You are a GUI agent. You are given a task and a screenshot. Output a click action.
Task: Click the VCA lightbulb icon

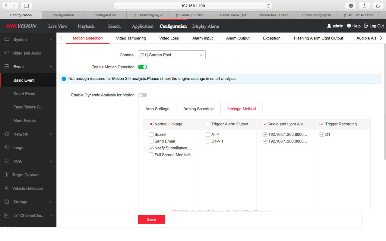[7, 161]
